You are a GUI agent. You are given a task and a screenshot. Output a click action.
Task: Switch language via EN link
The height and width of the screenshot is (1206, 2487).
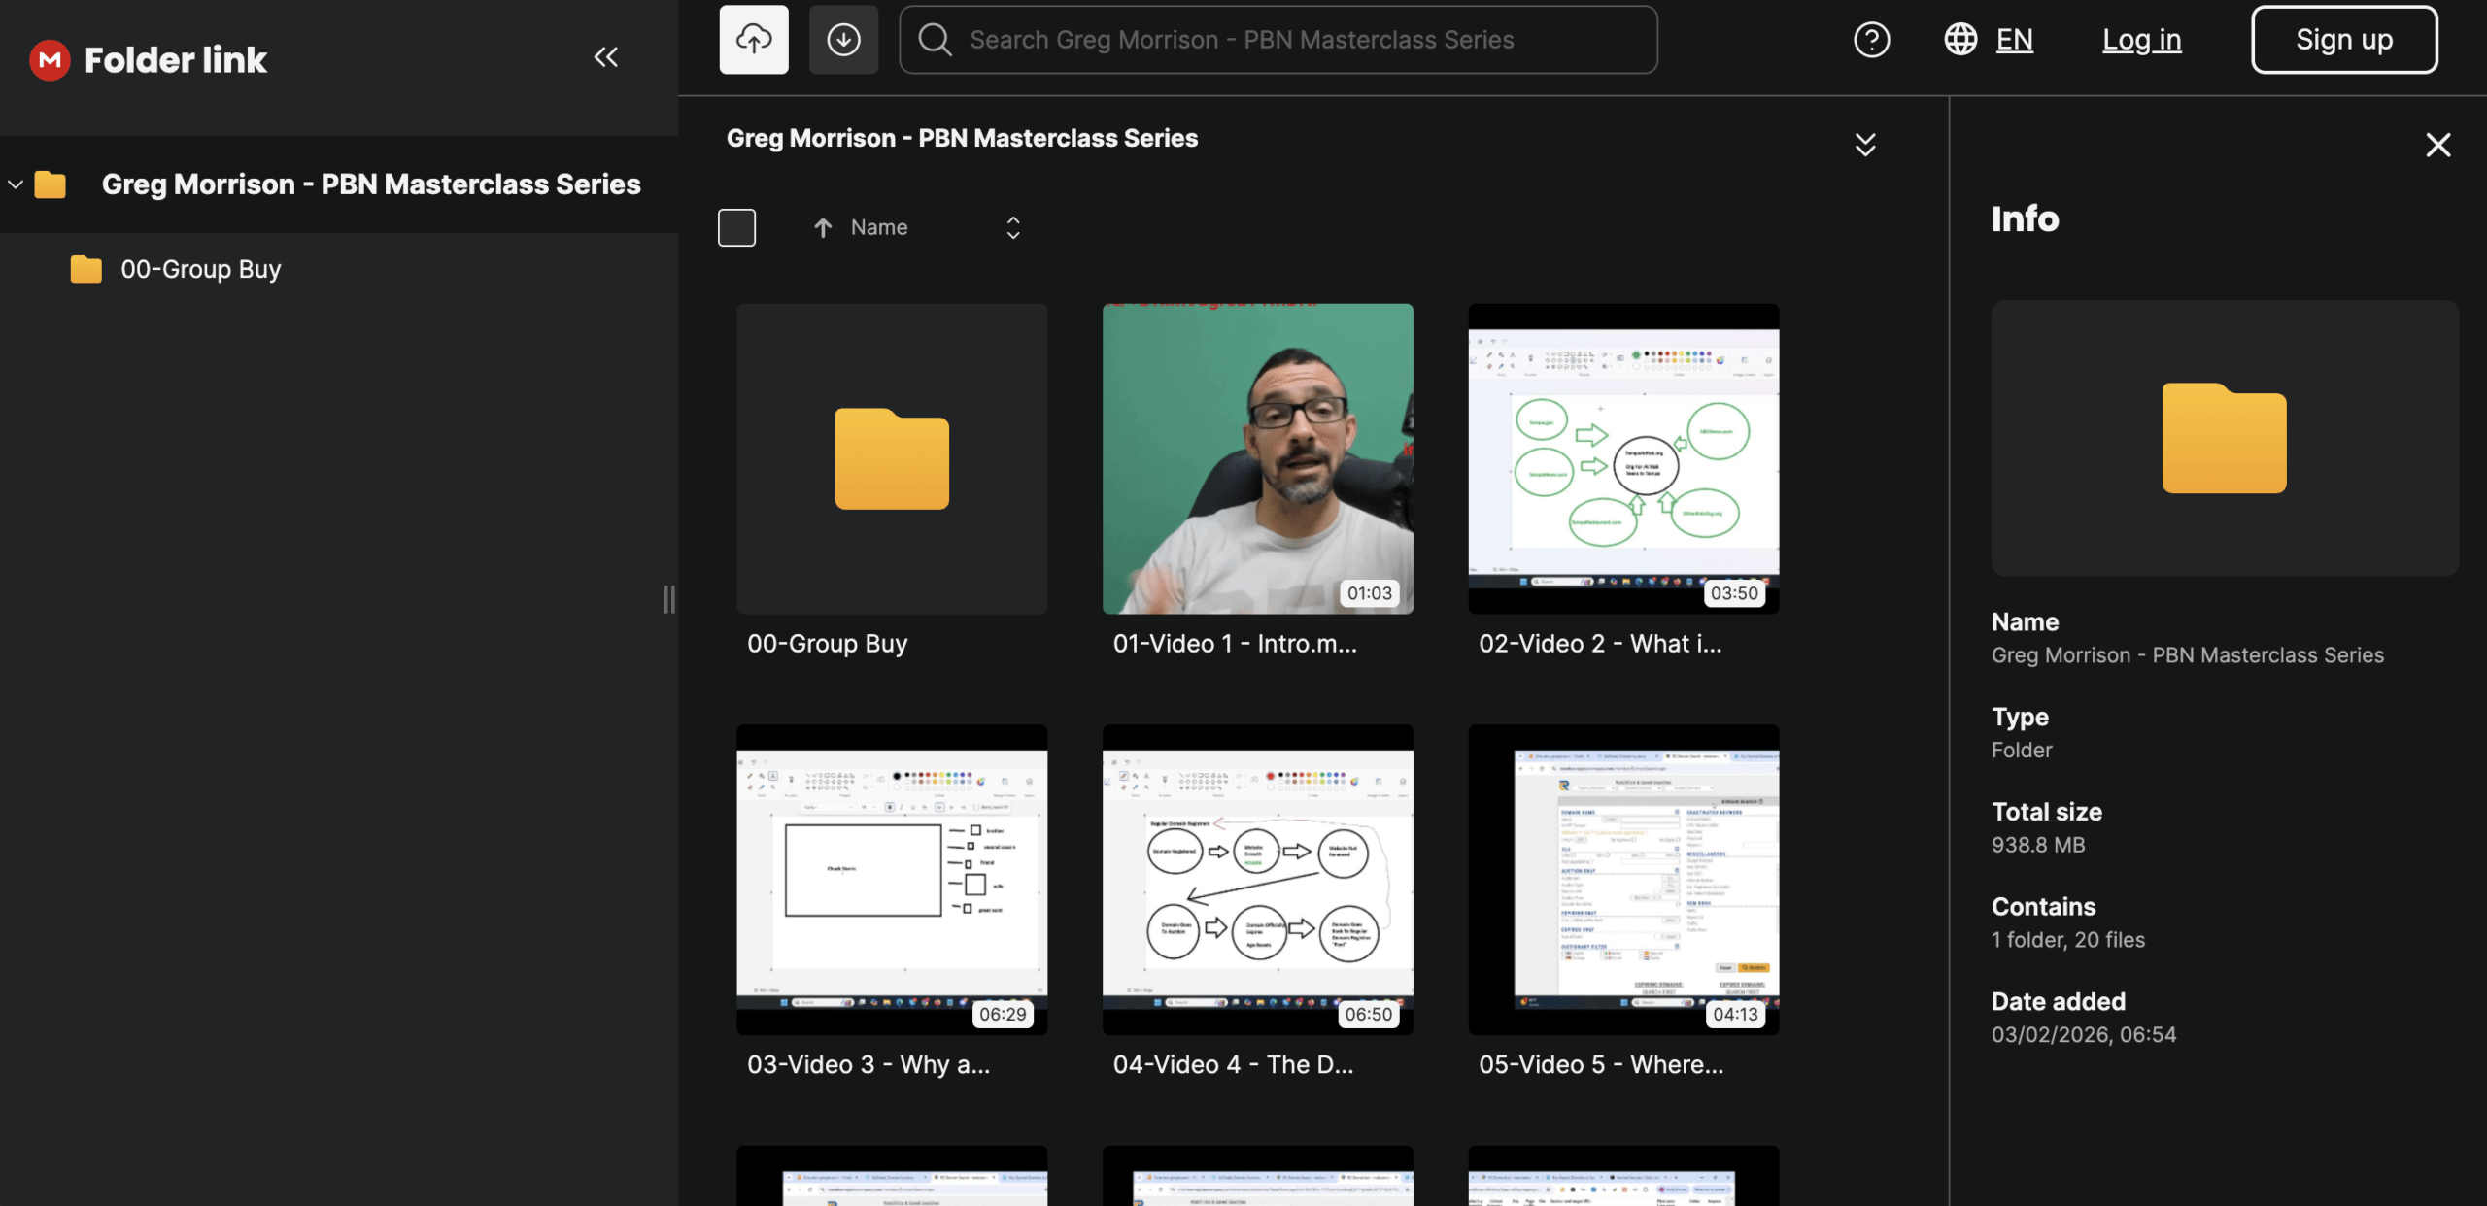click(x=2014, y=40)
